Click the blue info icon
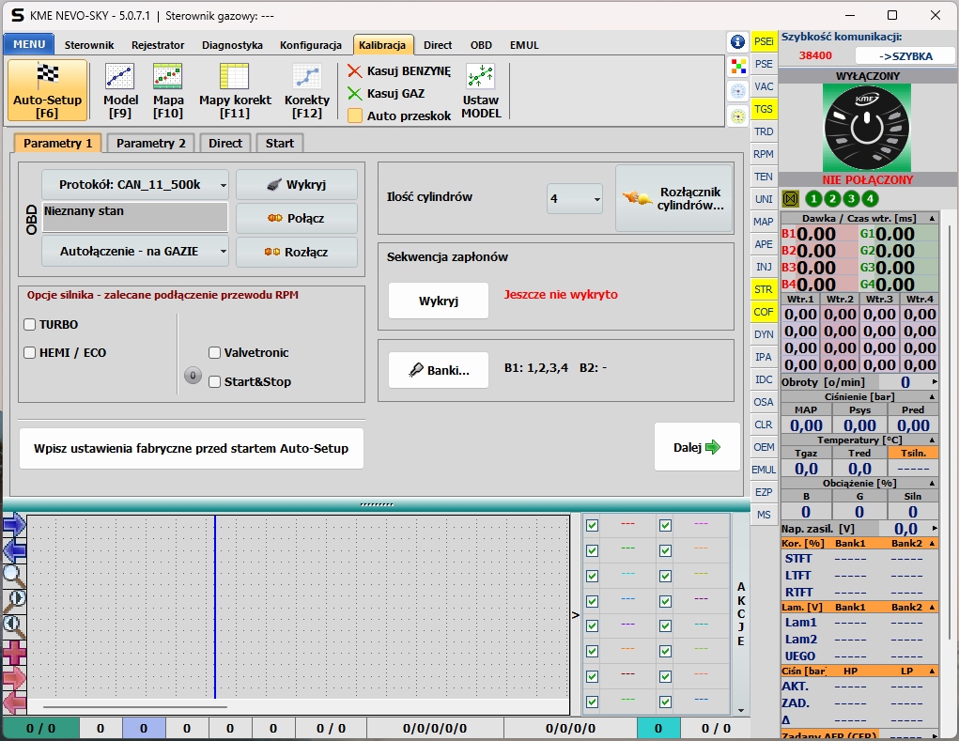Image resolution: width=959 pixels, height=741 pixels. coord(737,42)
